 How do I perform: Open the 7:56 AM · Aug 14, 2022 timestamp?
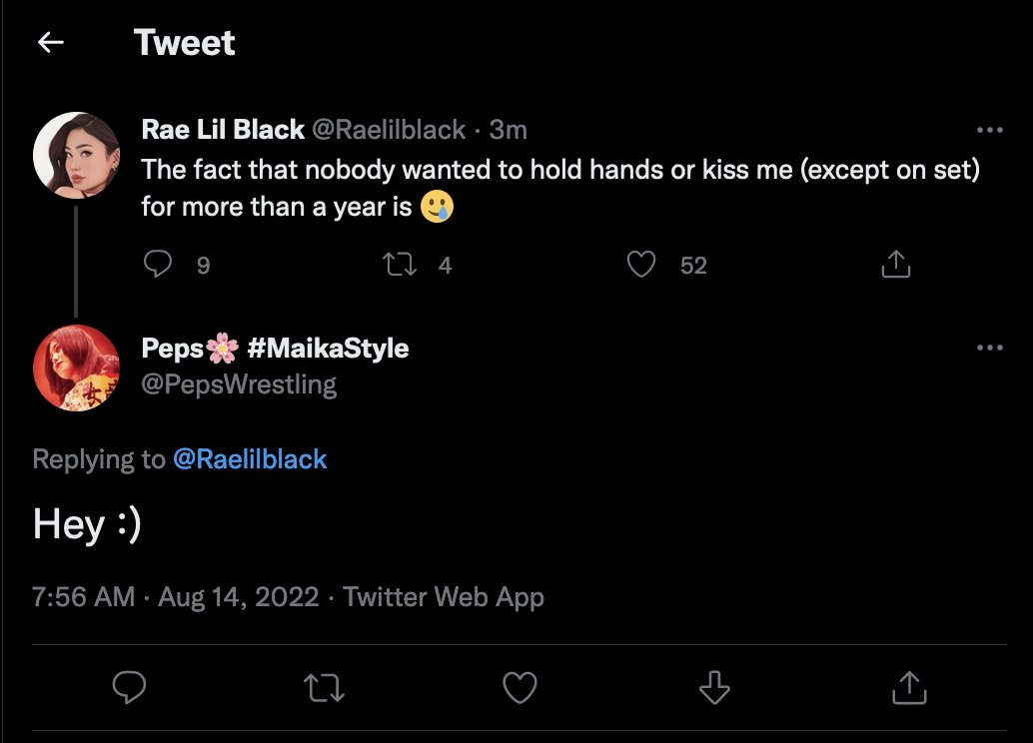[176, 597]
